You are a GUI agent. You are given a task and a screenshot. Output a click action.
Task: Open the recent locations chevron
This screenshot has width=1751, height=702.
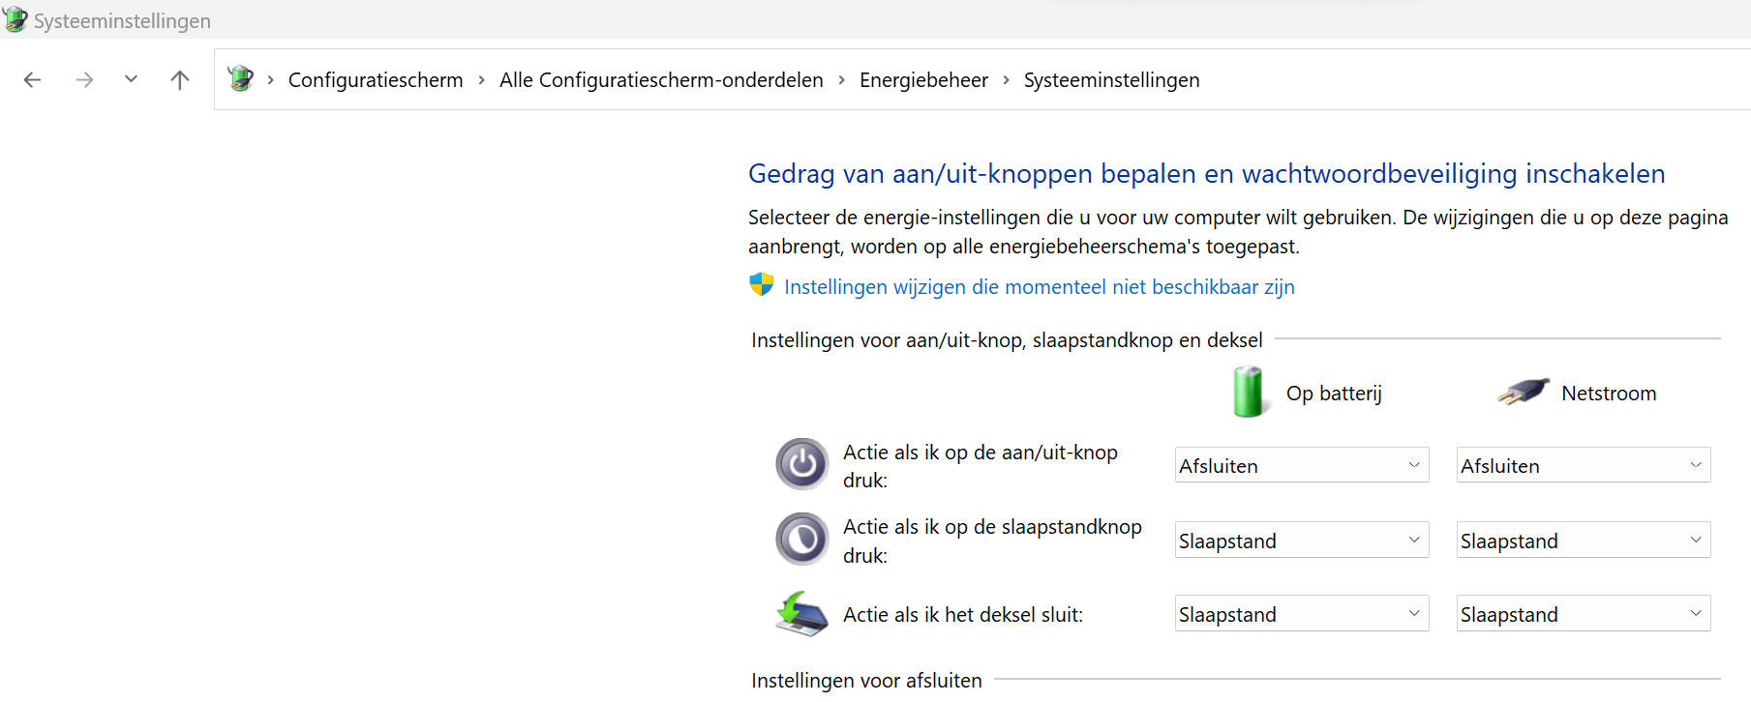[131, 79]
